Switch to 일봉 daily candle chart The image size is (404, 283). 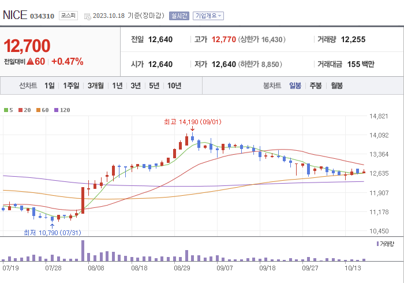point(295,85)
